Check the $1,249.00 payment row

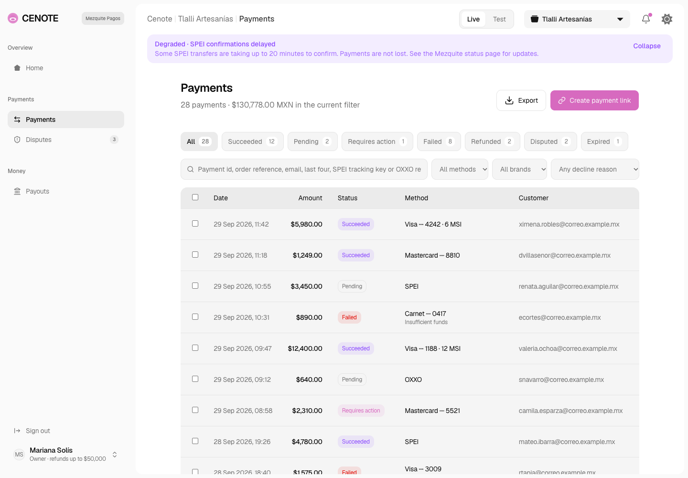(195, 255)
